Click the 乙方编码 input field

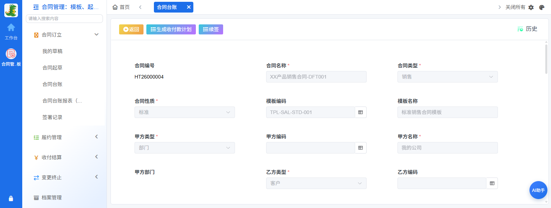442,183
